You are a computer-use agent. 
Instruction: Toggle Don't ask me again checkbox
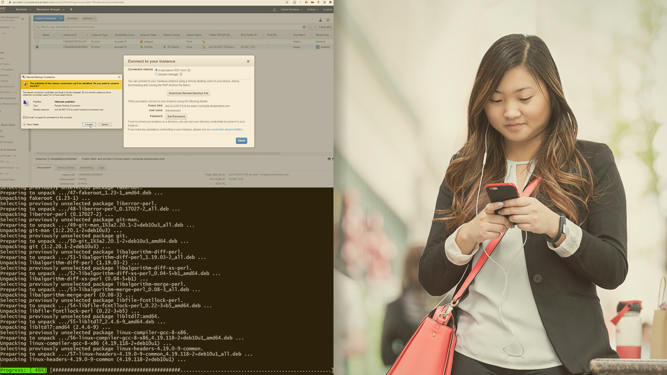[24, 117]
